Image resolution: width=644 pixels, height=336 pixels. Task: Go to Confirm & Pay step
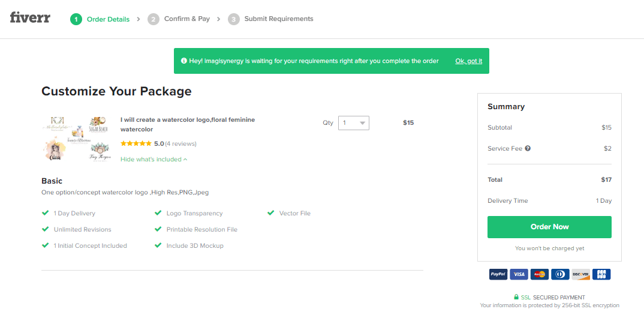tap(187, 19)
